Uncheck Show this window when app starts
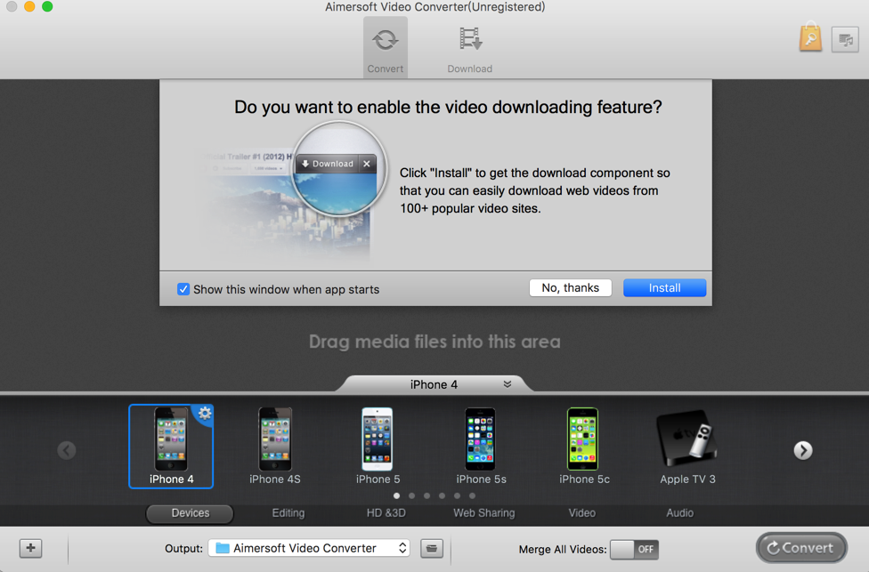This screenshot has width=869, height=572. [183, 289]
